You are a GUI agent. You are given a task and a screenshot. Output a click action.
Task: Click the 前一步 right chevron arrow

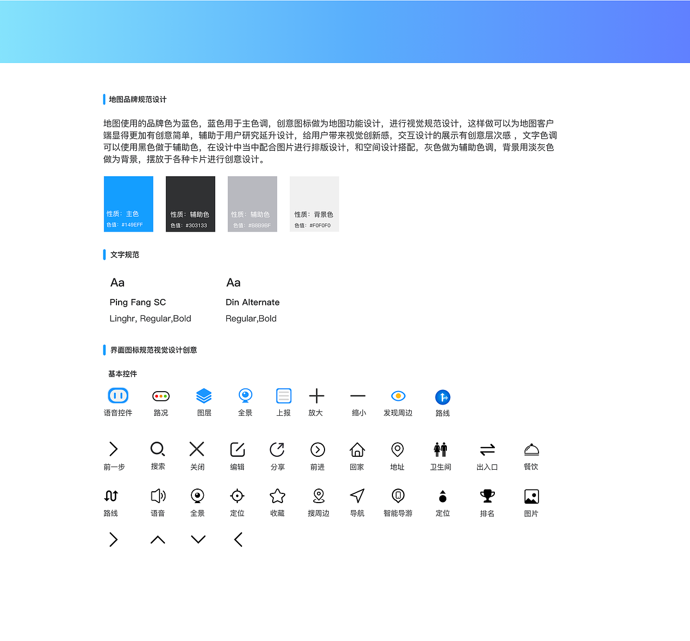[x=113, y=448]
